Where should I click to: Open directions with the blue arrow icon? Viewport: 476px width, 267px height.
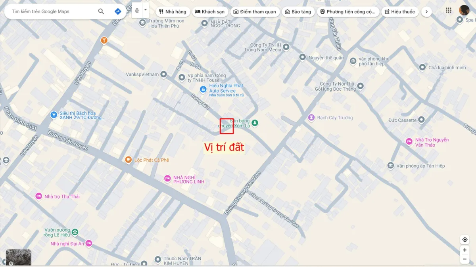coord(118,11)
